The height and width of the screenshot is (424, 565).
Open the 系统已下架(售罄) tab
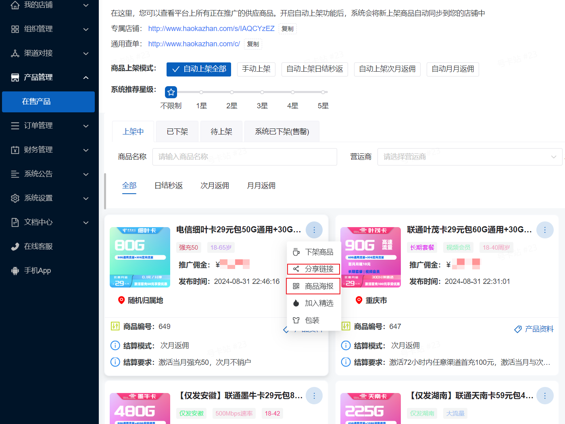click(282, 132)
